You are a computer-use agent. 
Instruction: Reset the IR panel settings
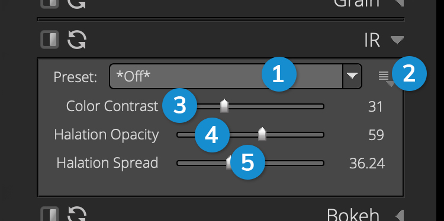pos(77,40)
